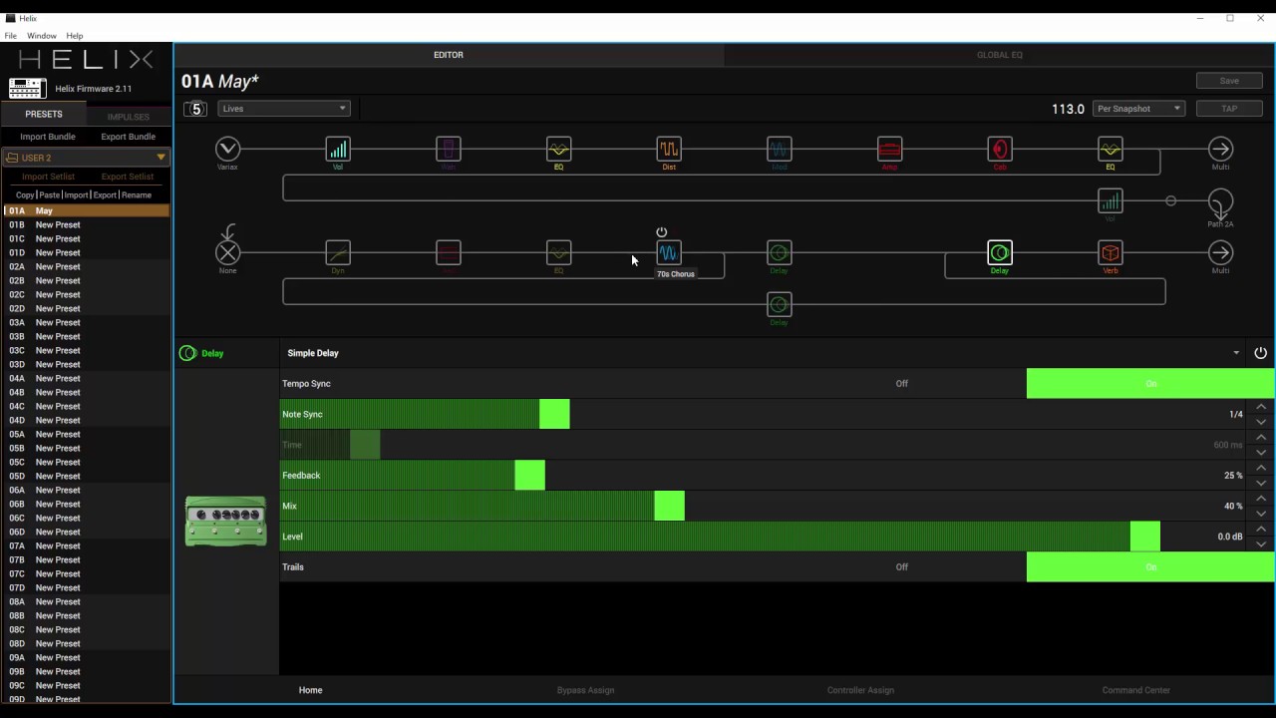Click the Feedback slider handle
This screenshot has height=718, width=1276.
point(530,476)
